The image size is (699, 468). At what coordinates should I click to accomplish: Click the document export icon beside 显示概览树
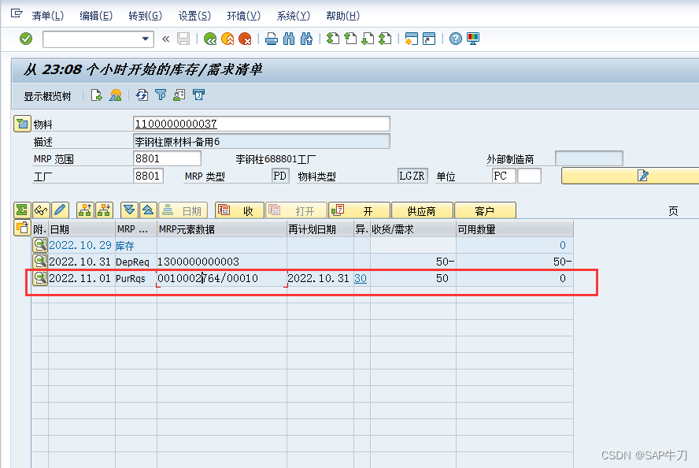tap(96, 95)
